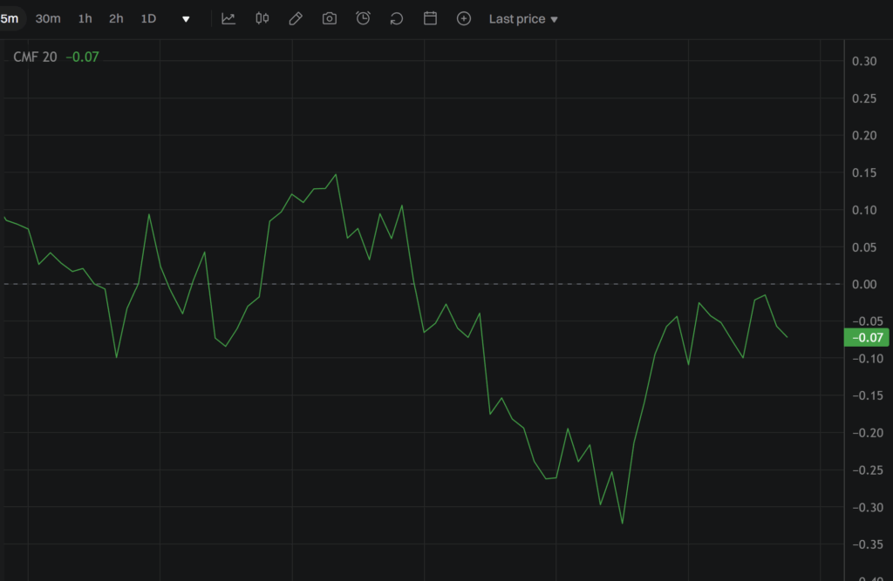Screen dimensions: 893x581
Task: Select the pencil drawing tool
Action: 296,18
